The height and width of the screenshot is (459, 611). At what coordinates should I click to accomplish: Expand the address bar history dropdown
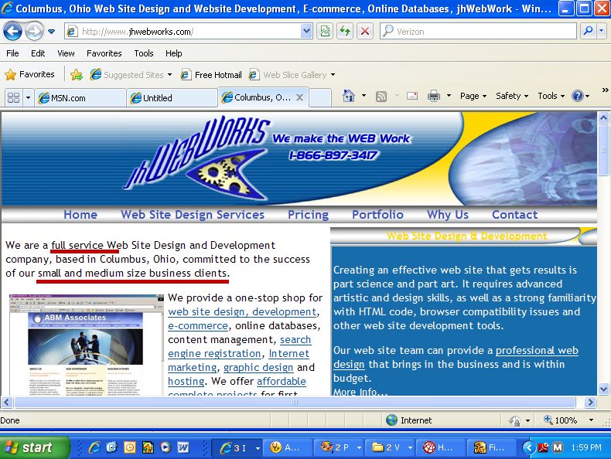point(307,31)
